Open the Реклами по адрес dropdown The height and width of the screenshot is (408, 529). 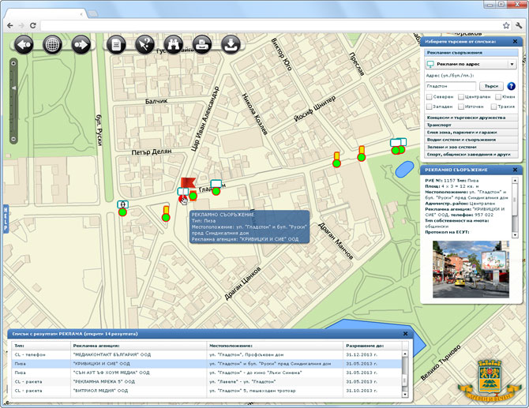click(x=471, y=64)
